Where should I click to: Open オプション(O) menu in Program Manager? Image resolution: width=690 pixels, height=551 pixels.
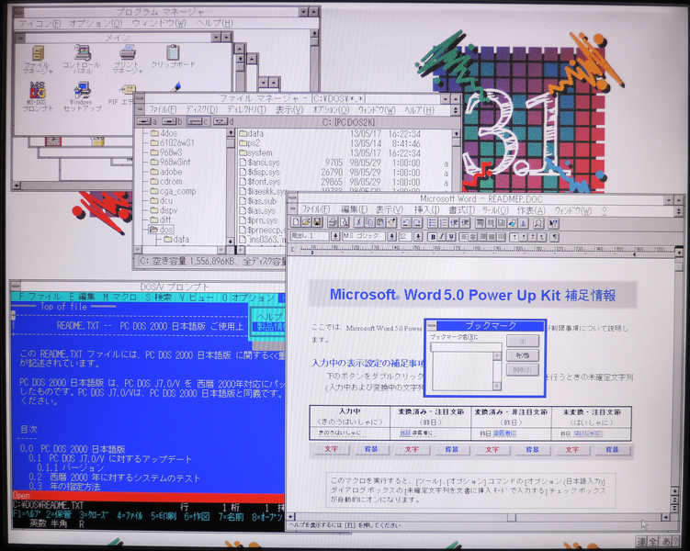96,24
